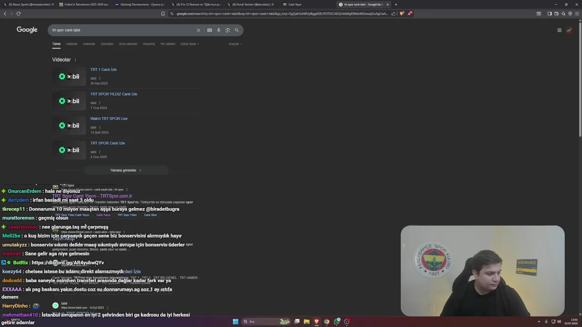Bookmark this page
Screen dimensions: 582x327
click(163, 14)
